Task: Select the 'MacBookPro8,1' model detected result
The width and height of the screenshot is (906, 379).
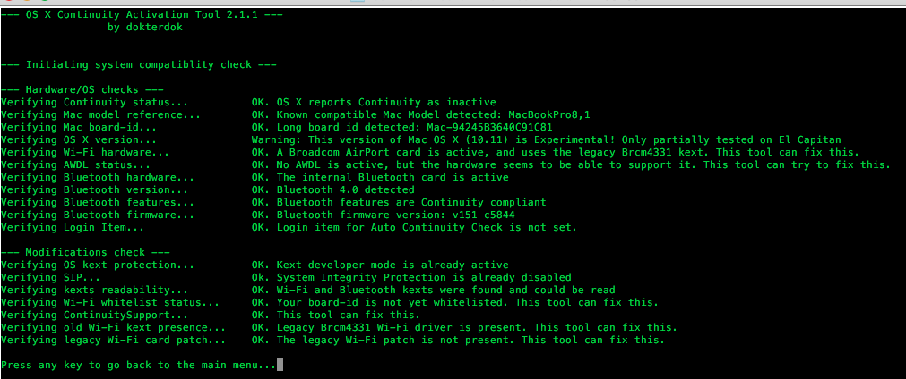Action: pos(420,114)
